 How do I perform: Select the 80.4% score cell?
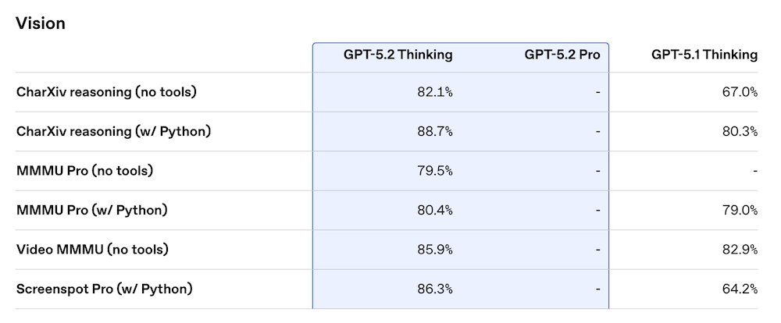(435, 210)
